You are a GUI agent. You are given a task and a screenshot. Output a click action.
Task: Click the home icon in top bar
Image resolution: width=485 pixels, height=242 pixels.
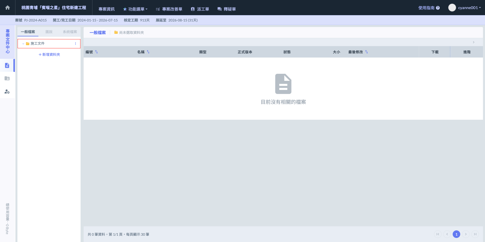click(8, 8)
